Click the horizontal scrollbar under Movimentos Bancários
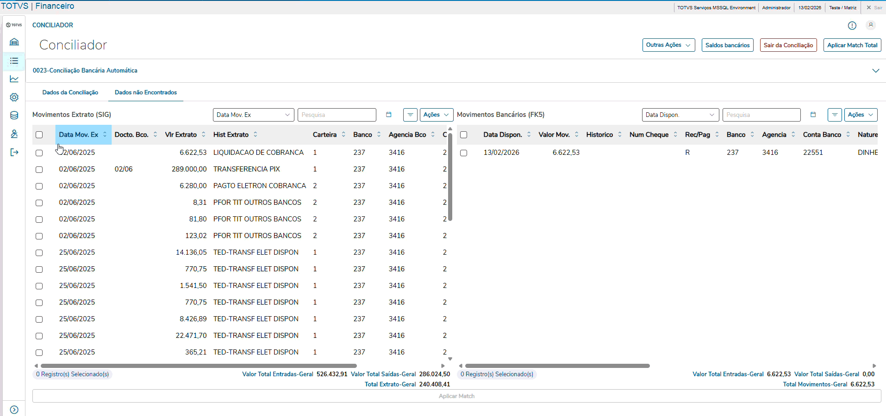The height and width of the screenshot is (416, 886). pos(557,366)
